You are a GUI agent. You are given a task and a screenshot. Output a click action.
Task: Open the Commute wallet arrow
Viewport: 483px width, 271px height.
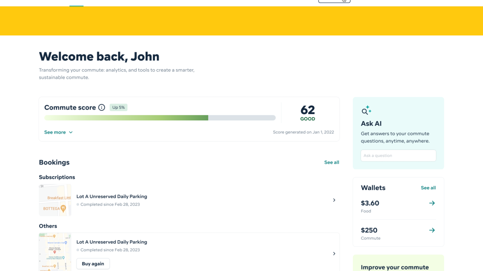(x=432, y=230)
